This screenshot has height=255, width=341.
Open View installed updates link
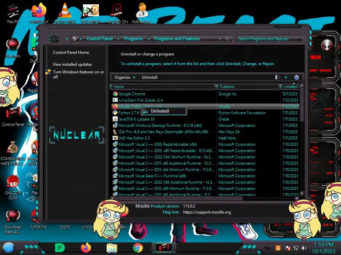(72, 64)
